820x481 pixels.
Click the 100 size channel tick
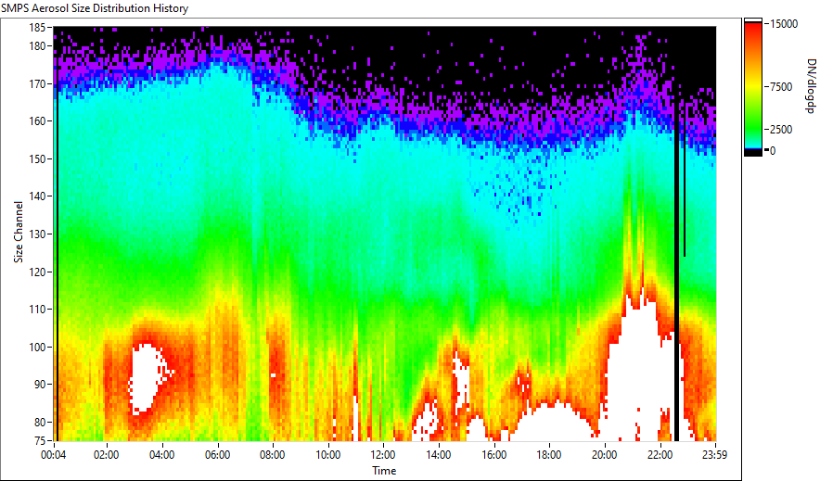pyautogui.click(x=38, y=347)
